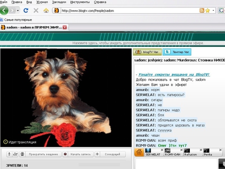Switch to the blogTV Чат tab
Screen dimensions: 225x169
click(x=147, y=52)
